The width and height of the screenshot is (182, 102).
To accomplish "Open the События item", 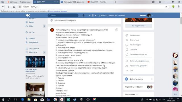I will [x=133, y=50].
